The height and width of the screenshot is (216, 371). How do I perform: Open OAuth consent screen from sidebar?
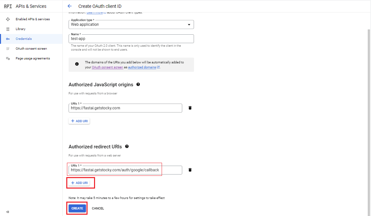coord(31,49)
